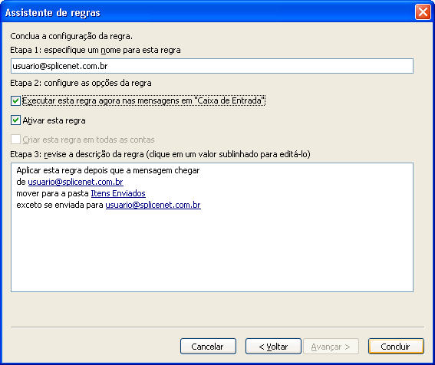The width and height of the screenshot is (435, 365).
Task: Click the Assistente de regras title bar
Action: [208, 12]
